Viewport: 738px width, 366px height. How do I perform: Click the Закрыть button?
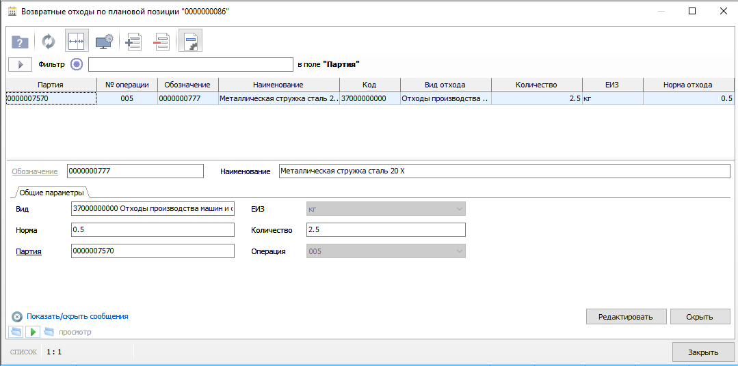(x=702, y=352)
